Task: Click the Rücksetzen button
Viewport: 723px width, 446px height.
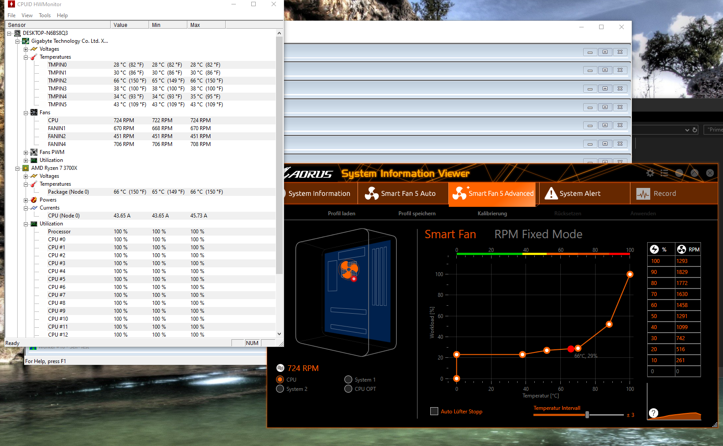Action: click(x=568, y=214)
